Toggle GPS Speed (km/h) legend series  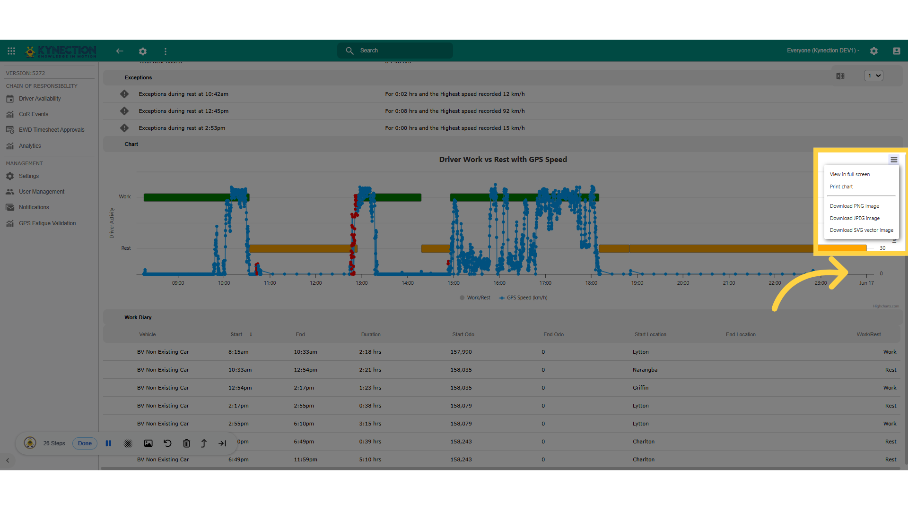click(x=523, y=298)
